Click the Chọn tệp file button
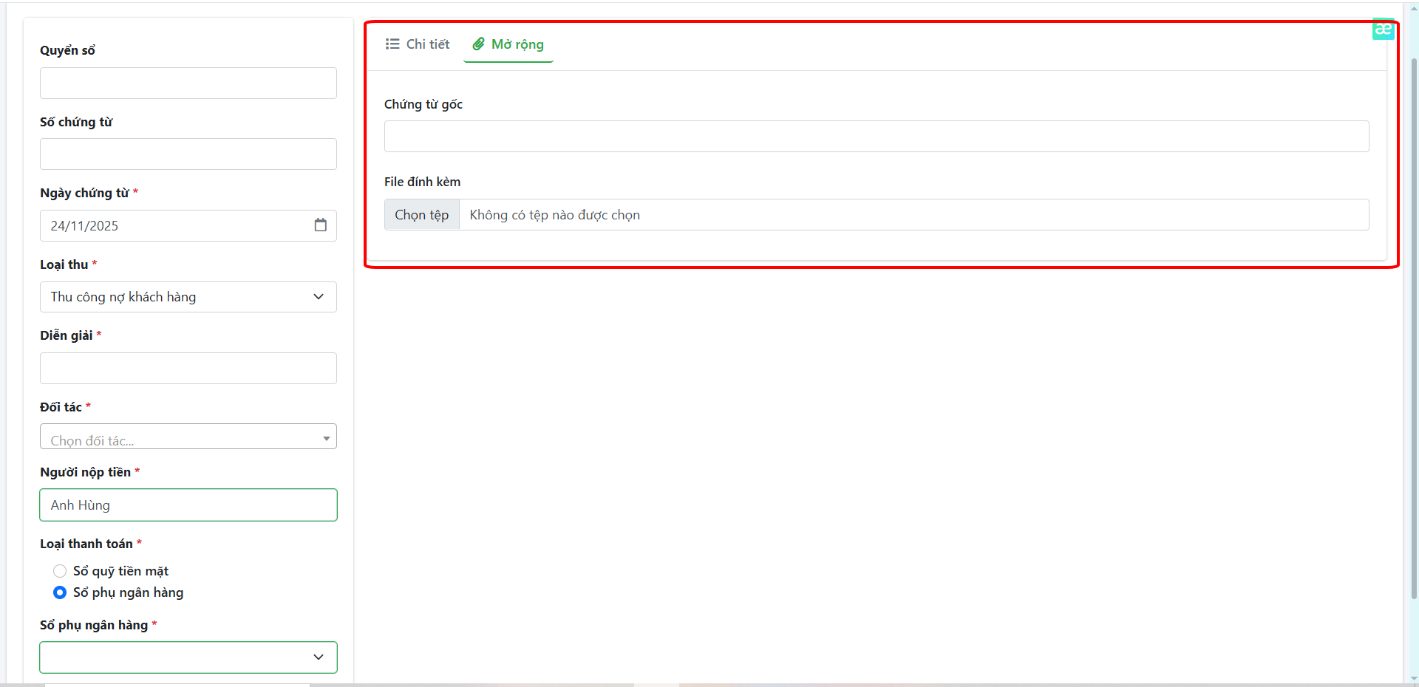The height and width of the screenshot is (687, 1419). pos(421,215)
